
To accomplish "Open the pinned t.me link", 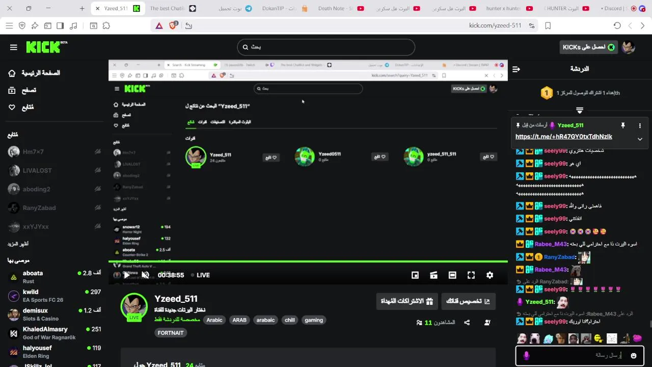I will point(564,137).
